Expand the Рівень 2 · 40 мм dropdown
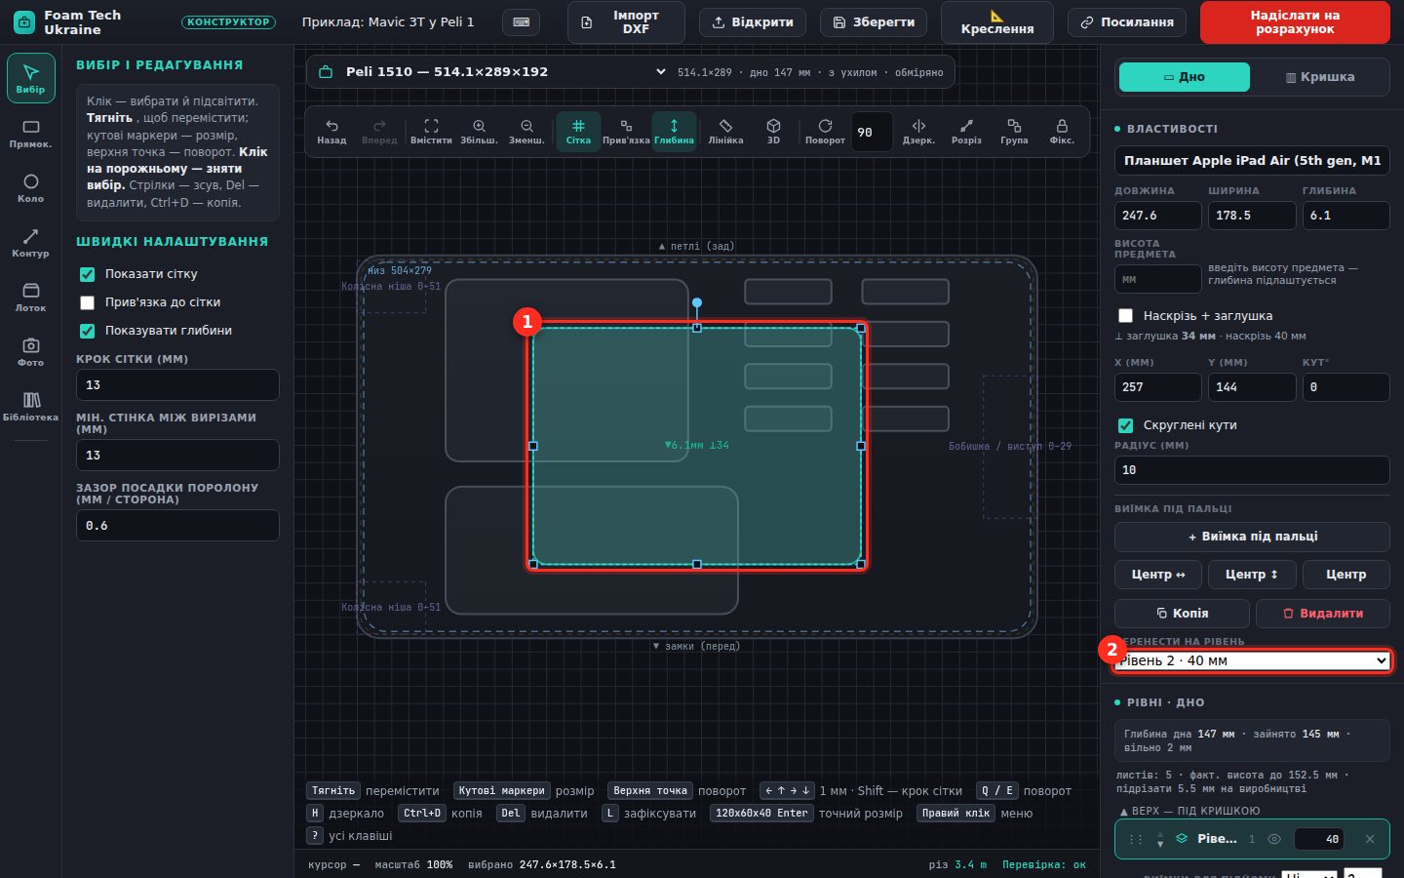 point(1252,660)
